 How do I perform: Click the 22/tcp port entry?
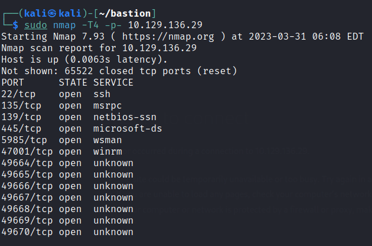coord(16,94)
